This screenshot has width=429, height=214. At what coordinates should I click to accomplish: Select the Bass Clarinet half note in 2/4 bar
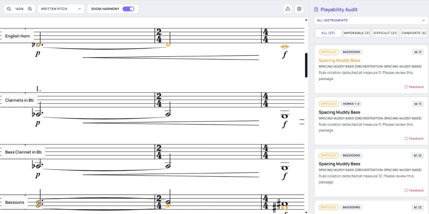tap(169, 160)
